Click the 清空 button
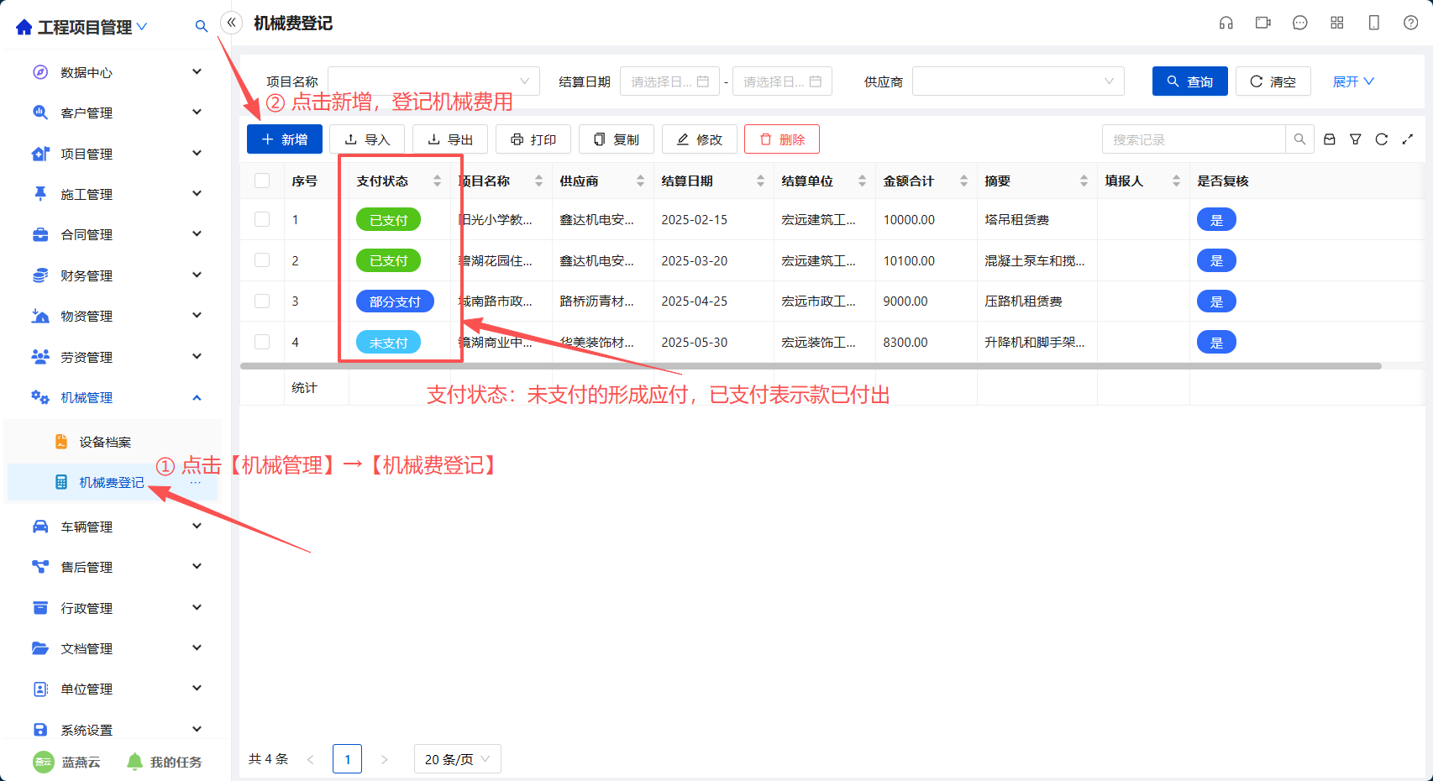The image size is (1433, 781). 1273,81
